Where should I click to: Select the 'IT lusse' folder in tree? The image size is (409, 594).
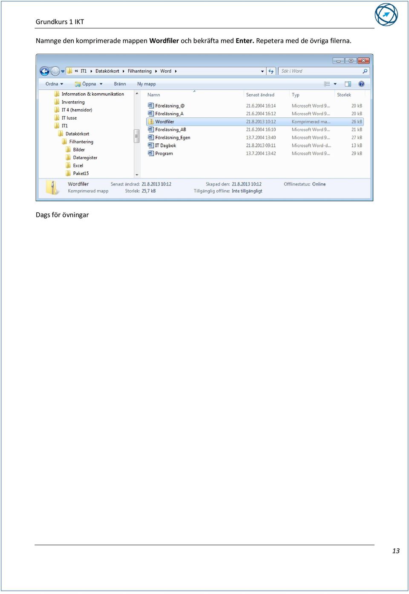point(69,118)
